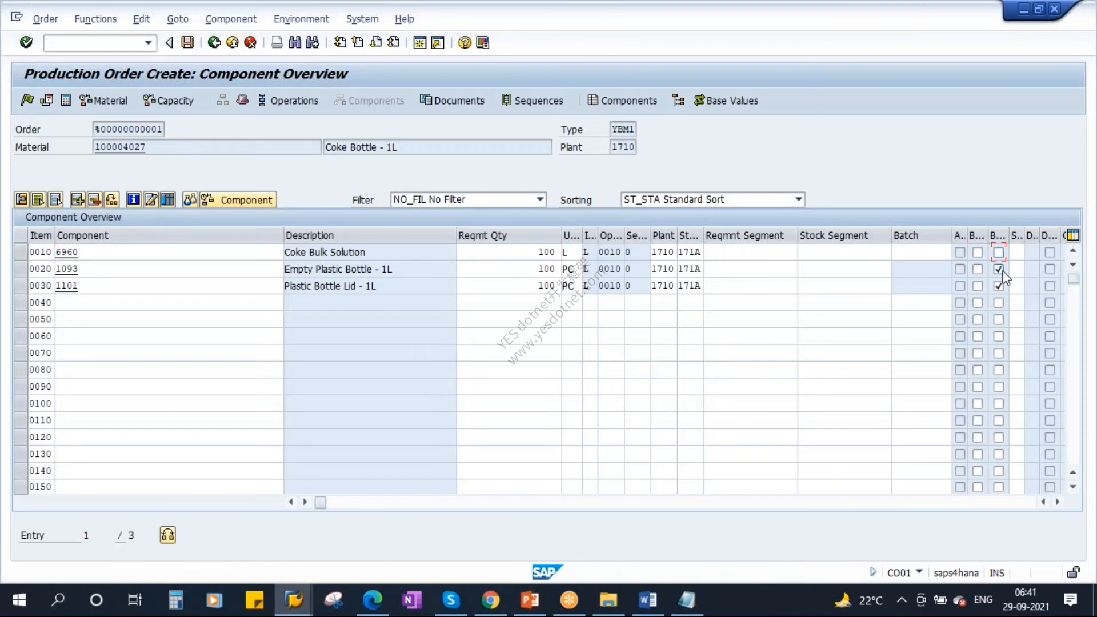Click the green Enter checkmark icon
1097x617 pixels.
click(26, 42)
